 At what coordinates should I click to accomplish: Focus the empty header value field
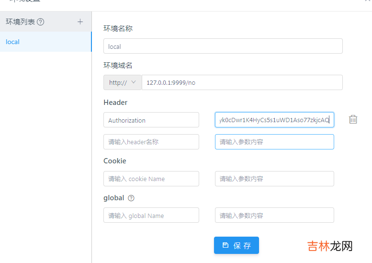[274, 142]
